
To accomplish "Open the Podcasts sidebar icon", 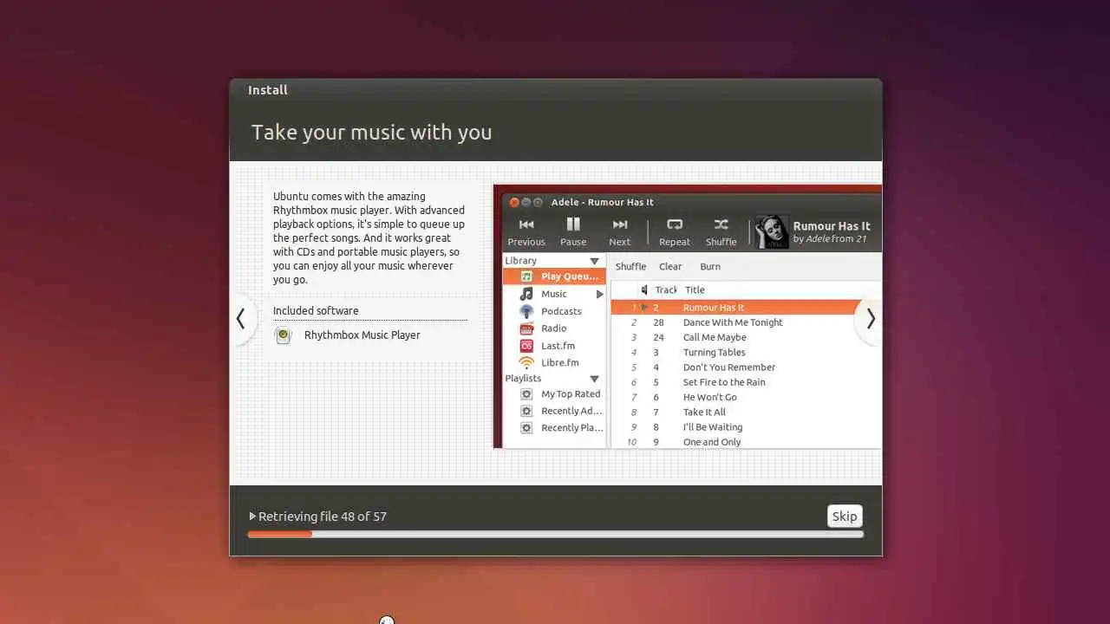I will tap(526, 311).
